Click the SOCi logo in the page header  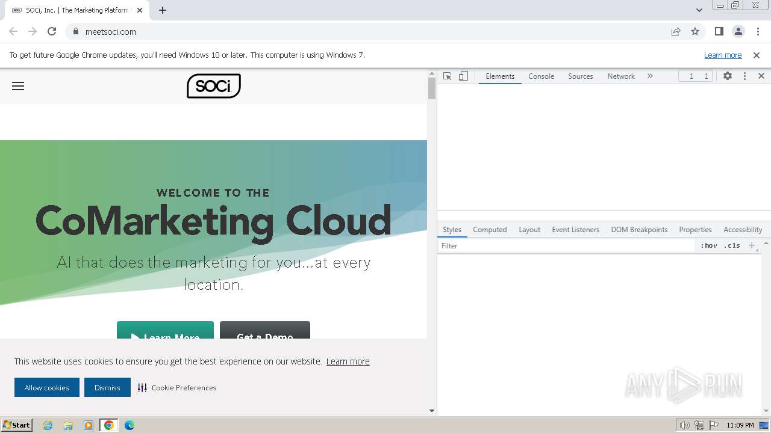click(x=214, y=86)
